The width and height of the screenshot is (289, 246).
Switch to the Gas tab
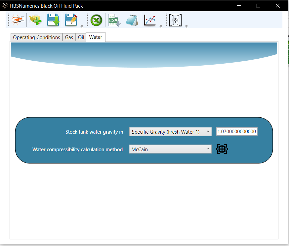point(69,37)
